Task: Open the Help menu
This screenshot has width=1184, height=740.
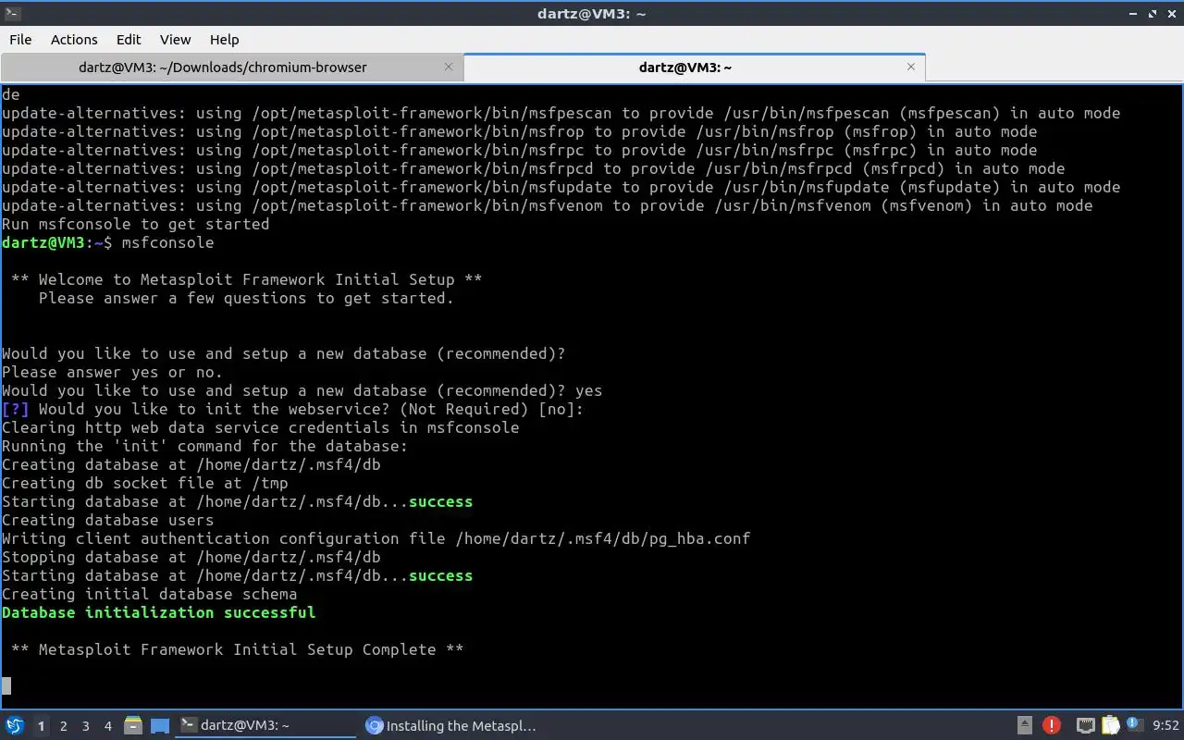Action: [x=224, y=40]
